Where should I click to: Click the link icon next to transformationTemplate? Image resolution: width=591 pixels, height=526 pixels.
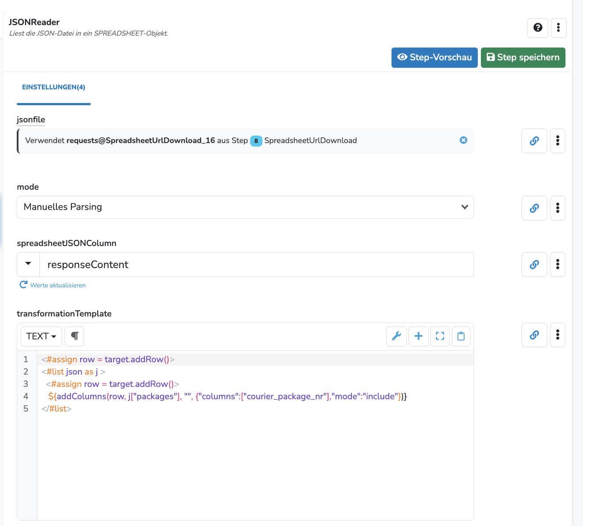534,335
